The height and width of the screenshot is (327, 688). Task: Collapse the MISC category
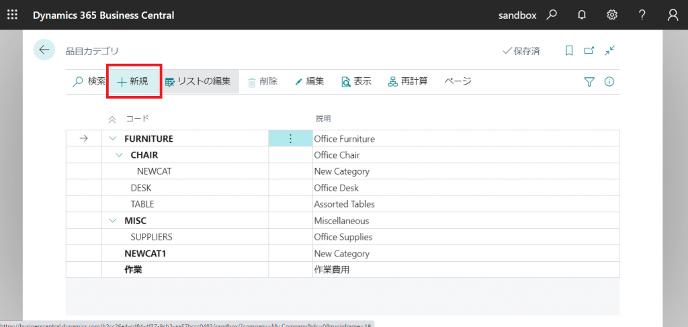pyautogui.click(x=112, y=221)
